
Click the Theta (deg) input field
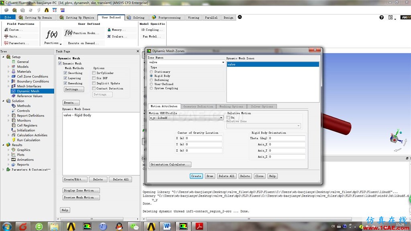coord(287,138)
